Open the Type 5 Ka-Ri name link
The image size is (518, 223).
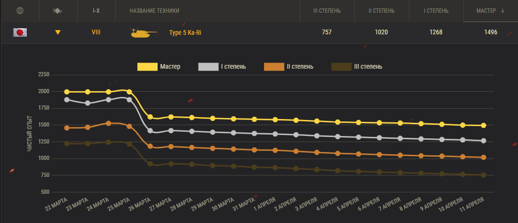point(185,32)
